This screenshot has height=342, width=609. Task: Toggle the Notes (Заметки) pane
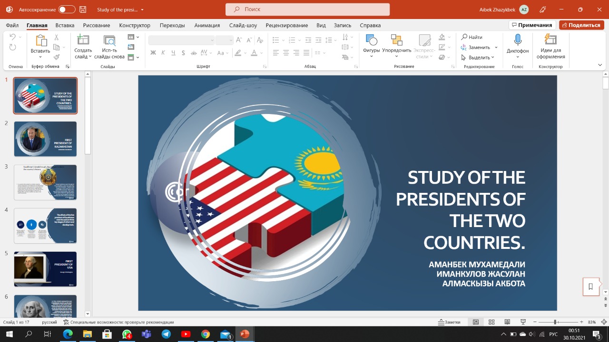(x=449, y=322)
